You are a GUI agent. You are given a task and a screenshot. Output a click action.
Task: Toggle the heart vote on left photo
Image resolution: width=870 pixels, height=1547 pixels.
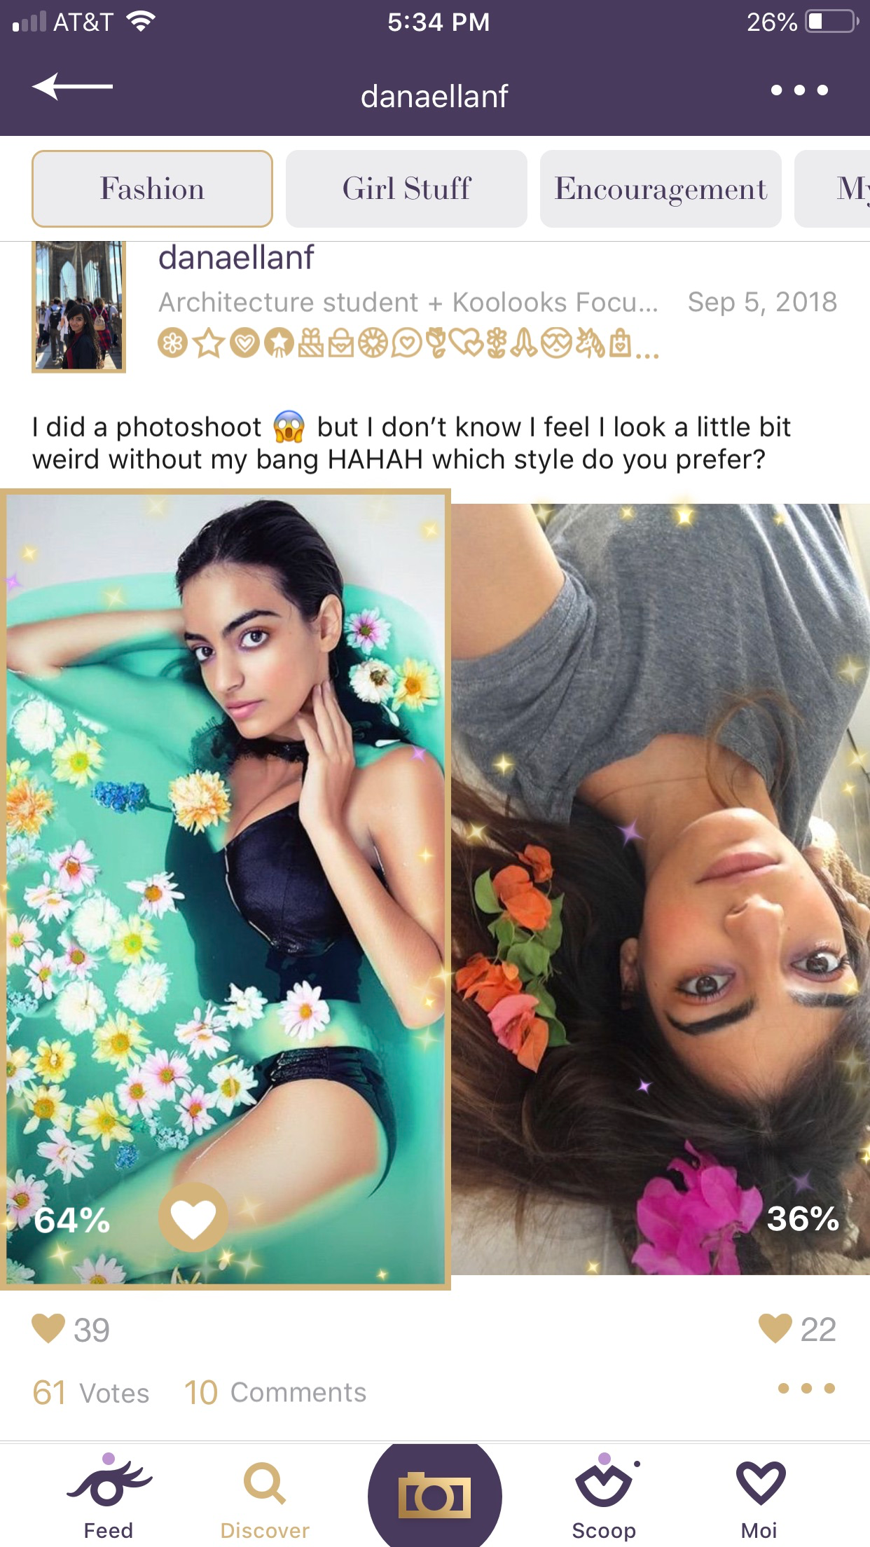193,1218
